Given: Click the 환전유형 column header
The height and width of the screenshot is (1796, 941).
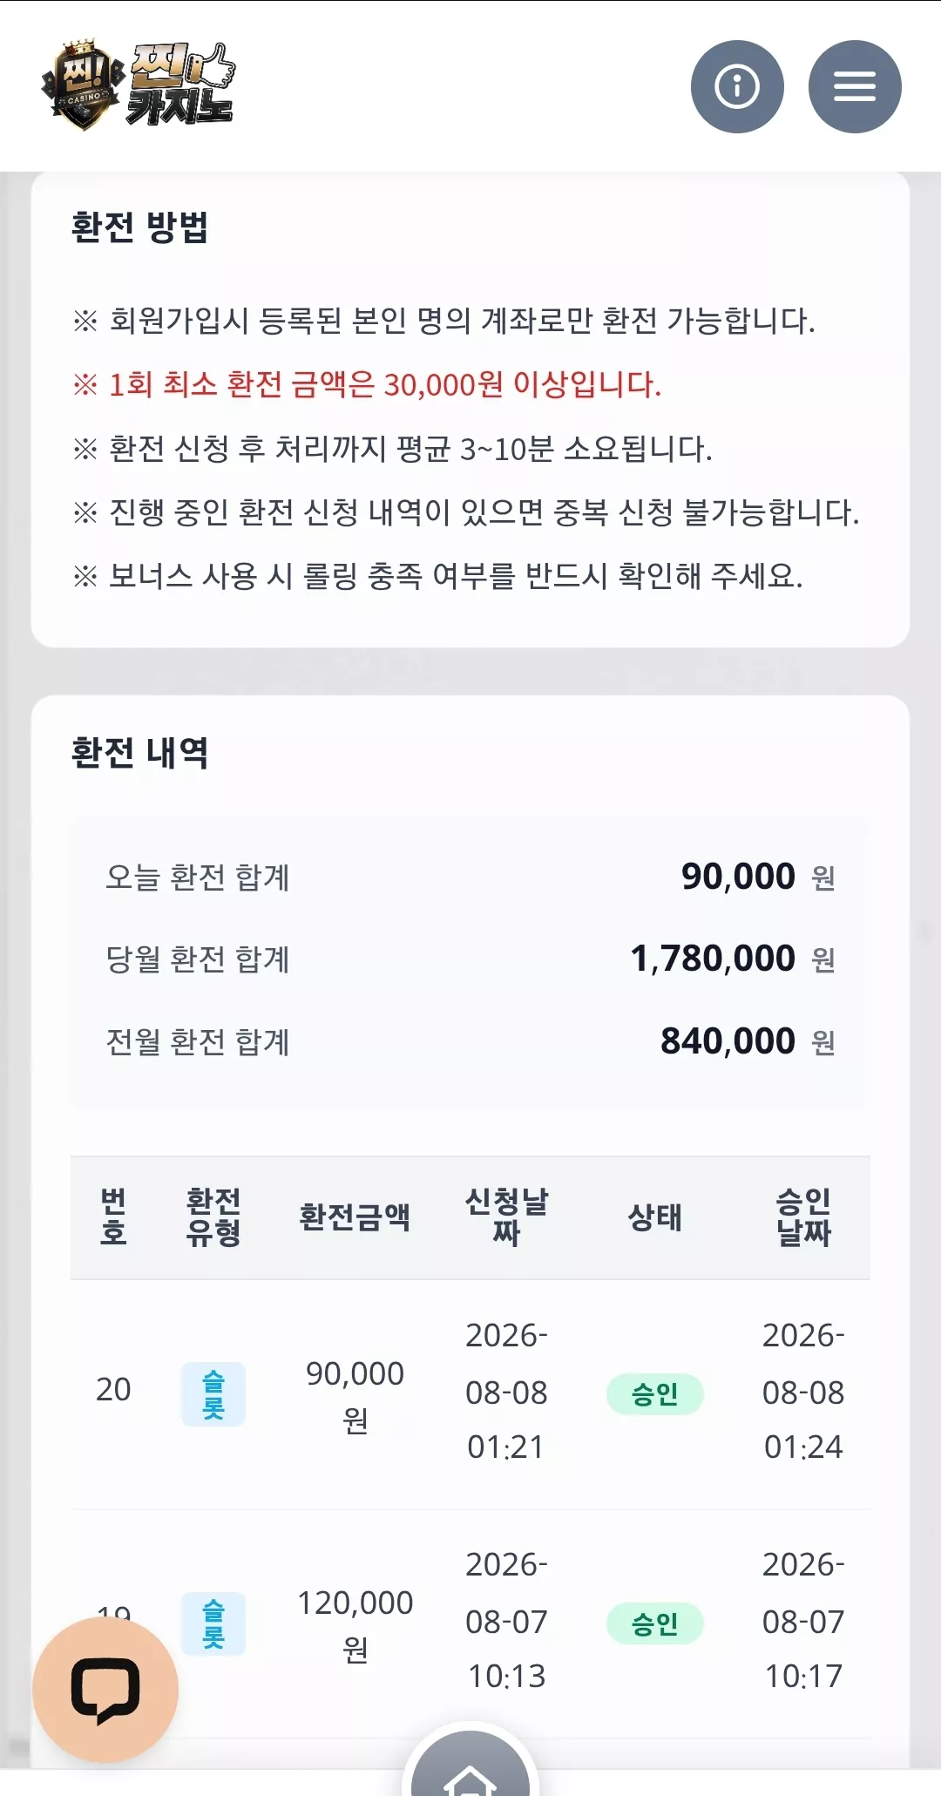Looking at the screenshot, I should 213,1217.
